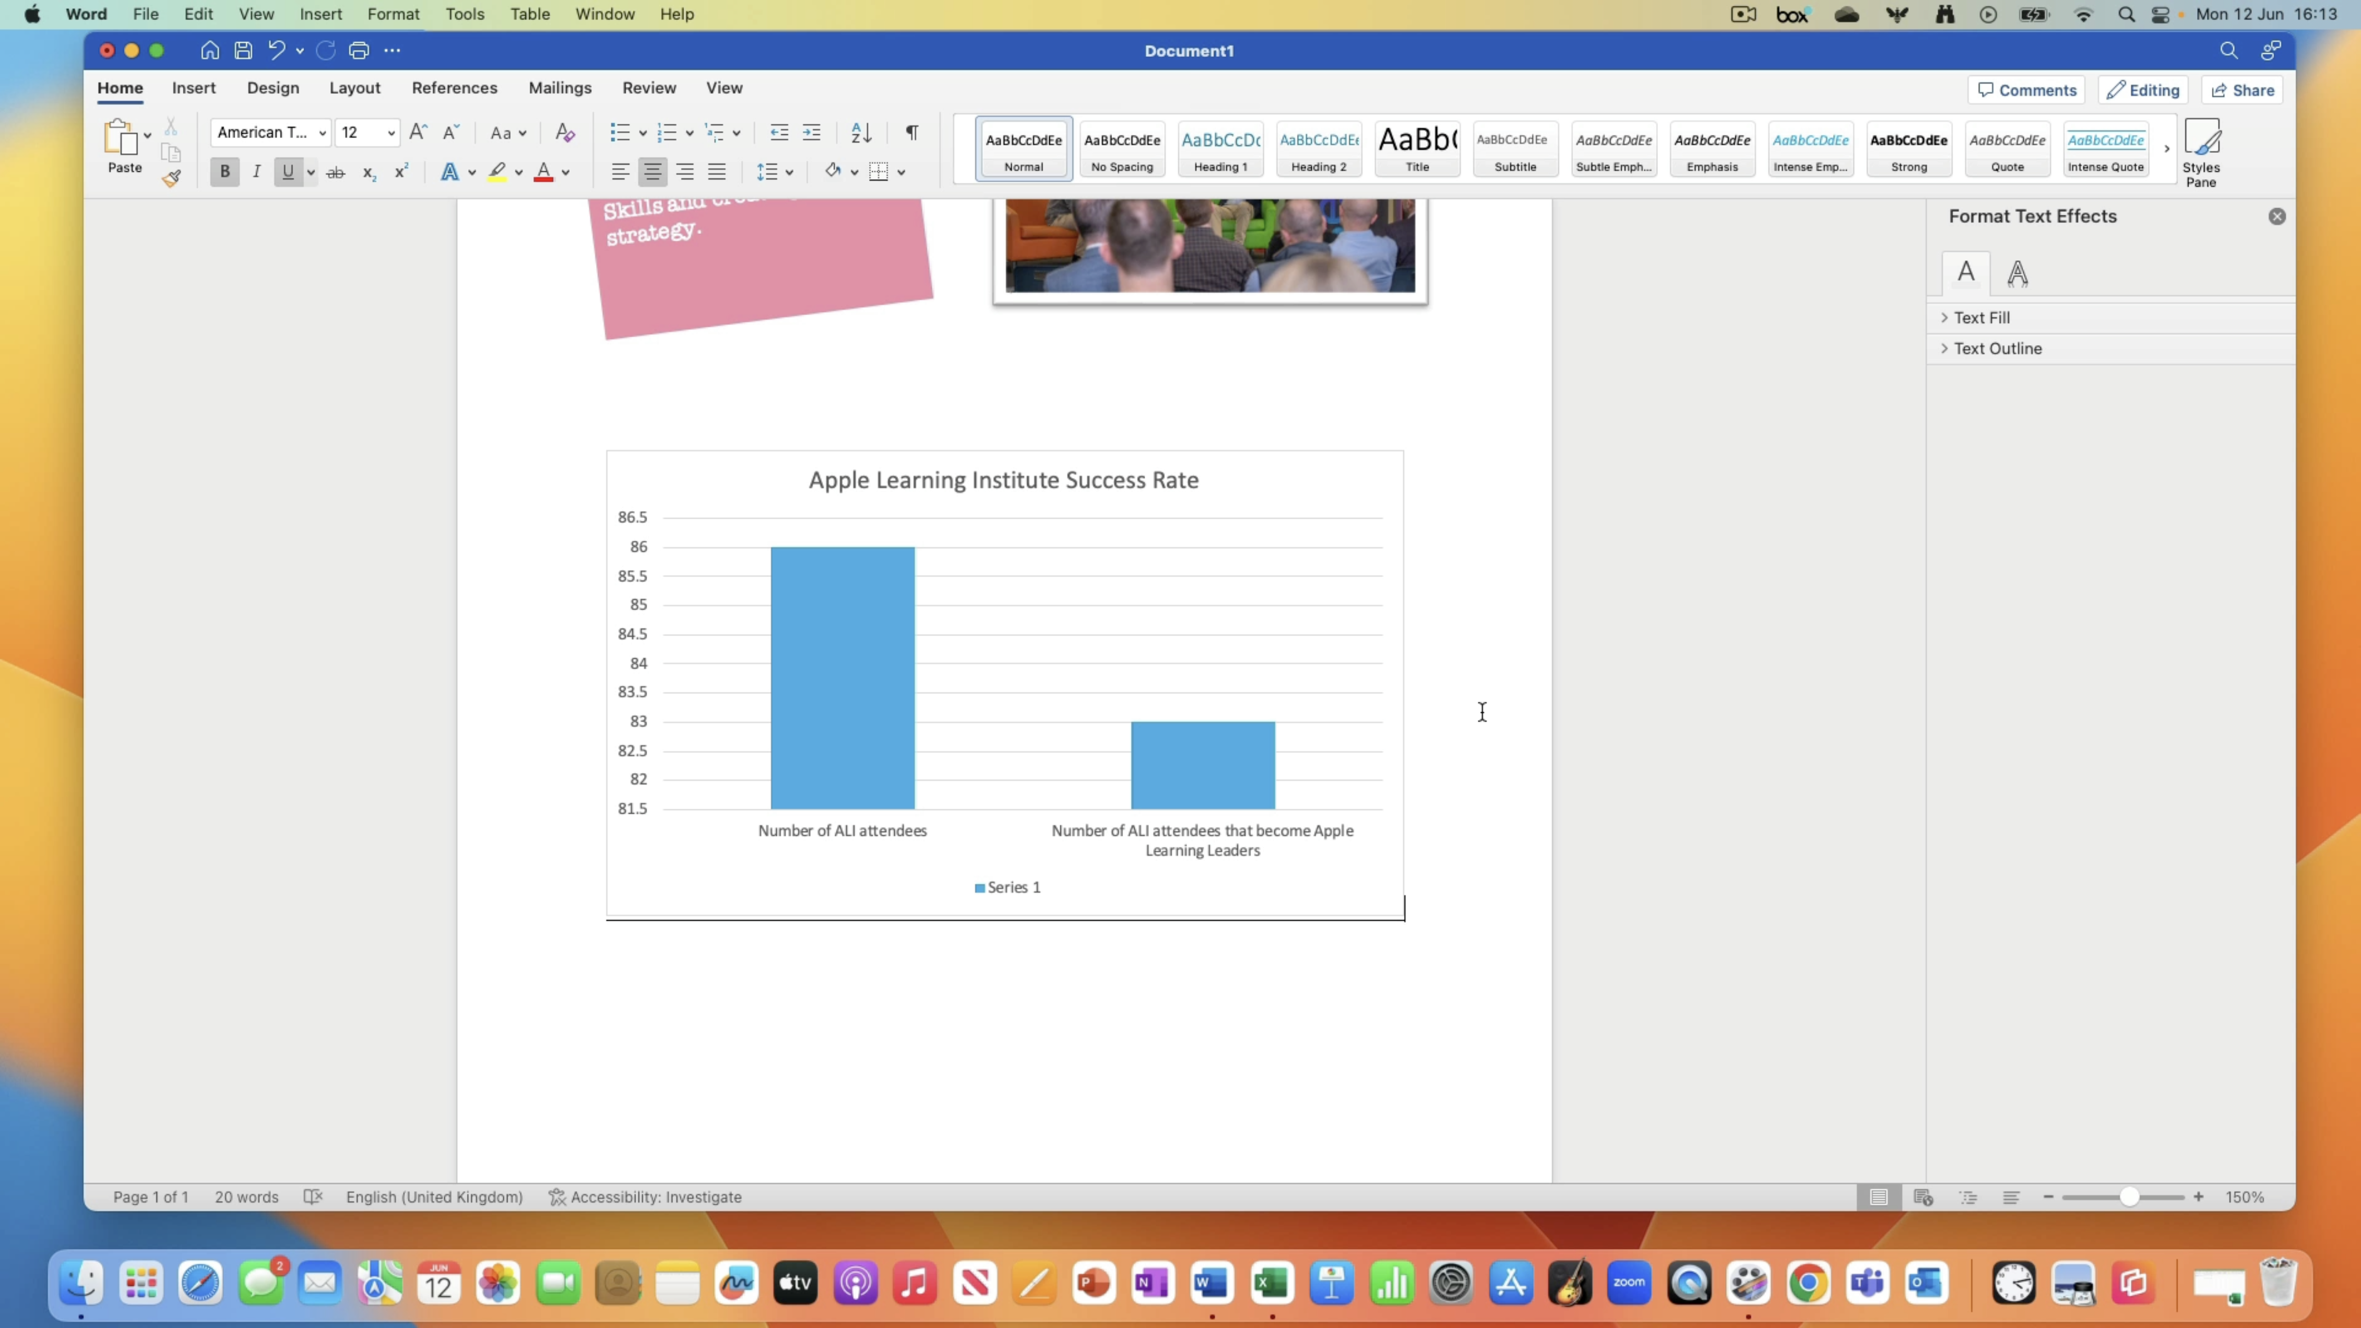The image size is (2361, 1328).
Task: Apply the Title style
Action: point(1417,149)
